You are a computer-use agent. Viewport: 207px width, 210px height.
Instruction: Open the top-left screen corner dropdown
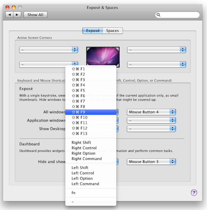pyautogui.click(x=49, y=50)
